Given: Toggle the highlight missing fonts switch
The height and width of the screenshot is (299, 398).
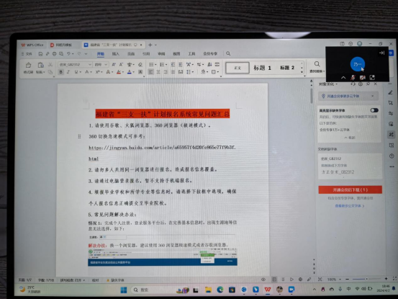Looking at the screenshot, I should (374, 110).
